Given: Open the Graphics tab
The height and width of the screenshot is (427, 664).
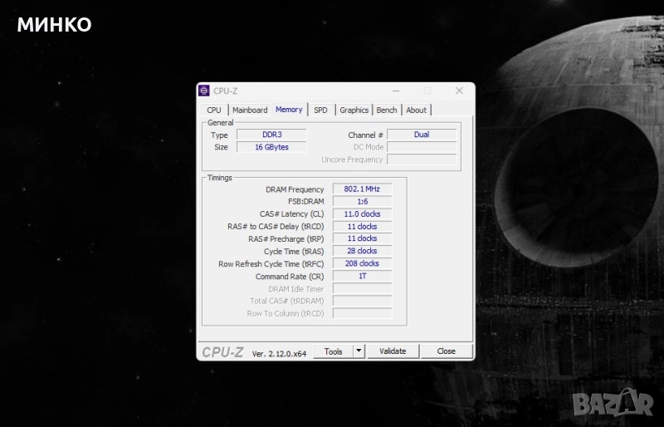Looking at the screenshot, I should pyautogui.click(x=354, y=110).
